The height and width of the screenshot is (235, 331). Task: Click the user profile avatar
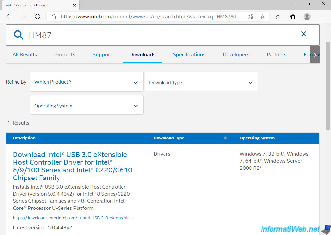307,16
